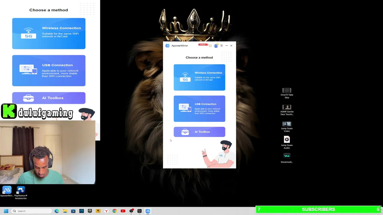The height and width of the screenshot is (215, 383).
Task: Open the ApowerMirror hamburger menu
Action: 221,46
